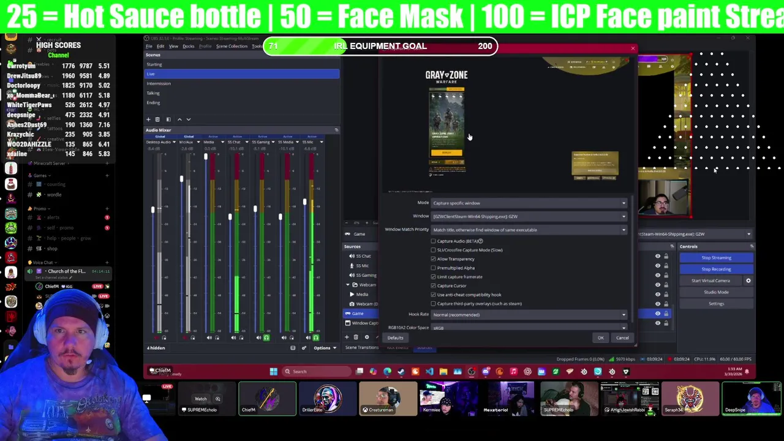This screenshot has width=784, height=441.
Task: Open Desktop Audio channel menu arrow
Action: tap(174, 142)
